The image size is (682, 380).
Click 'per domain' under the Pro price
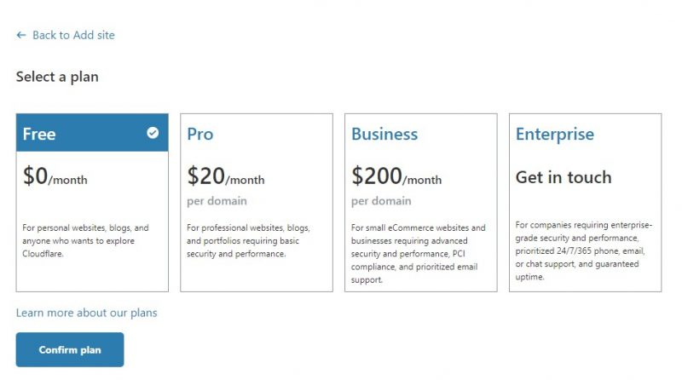[x=217, y=201]
